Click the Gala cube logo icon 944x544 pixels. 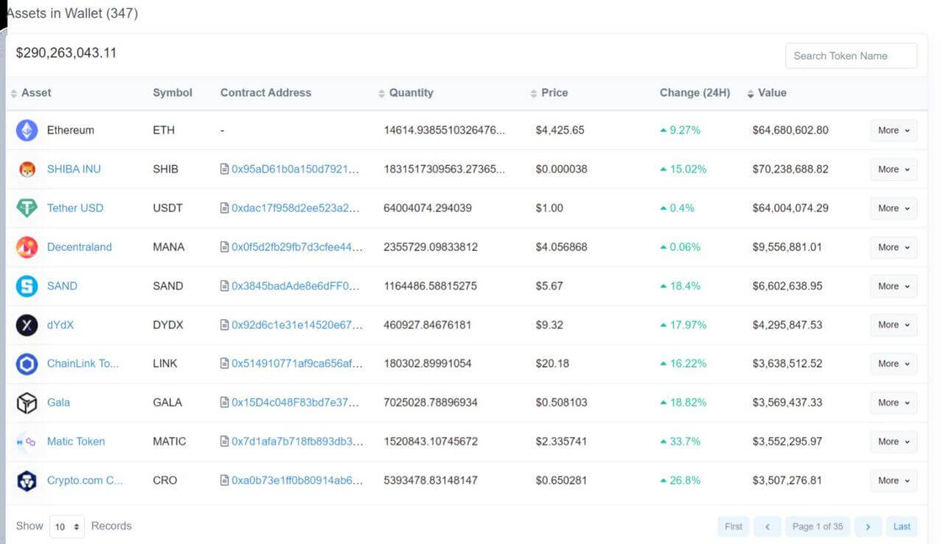pos(27,403)
